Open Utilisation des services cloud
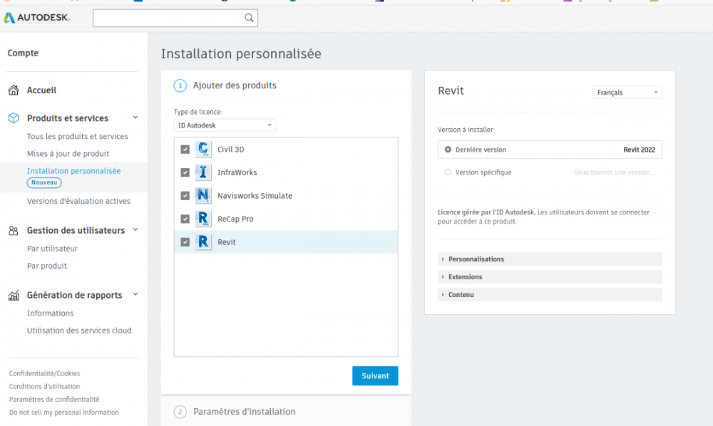This screenshot has height=426, width=713. [79, 331]
